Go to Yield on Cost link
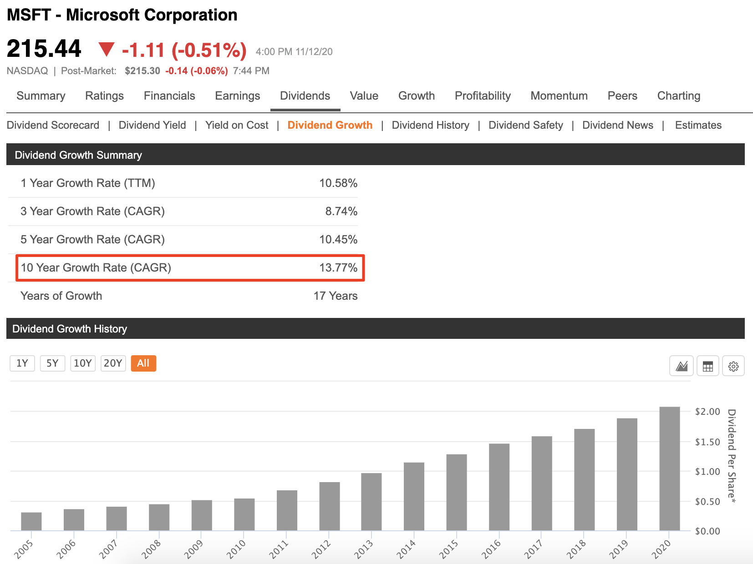753x564 pixels. coord(237,125)
